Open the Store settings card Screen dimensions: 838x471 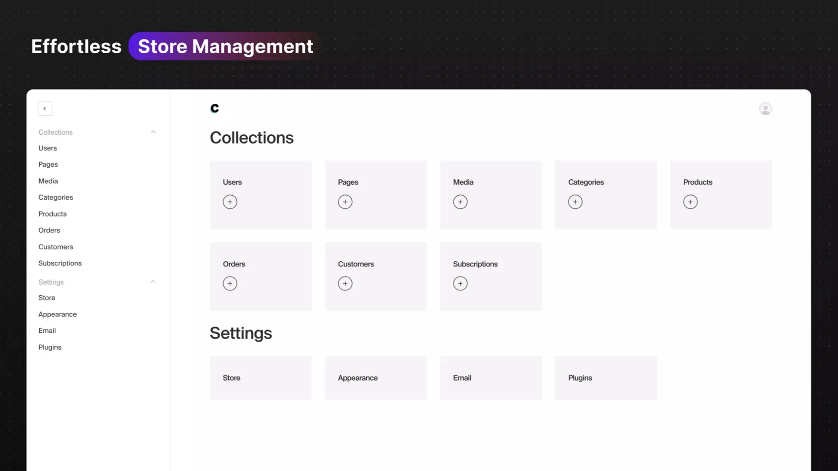[x=261, y=378]
